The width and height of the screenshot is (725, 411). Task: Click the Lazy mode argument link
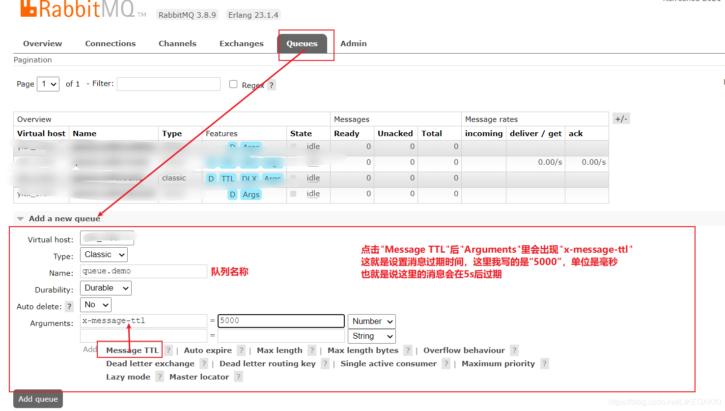pyautogui.click(x=128, y=377)
